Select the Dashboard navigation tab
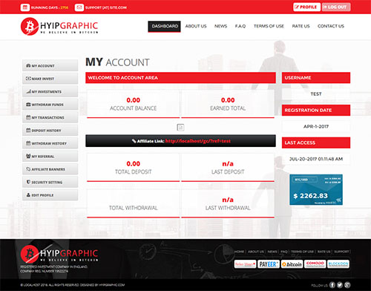The image size is (371, 291). tap(165, 26)
